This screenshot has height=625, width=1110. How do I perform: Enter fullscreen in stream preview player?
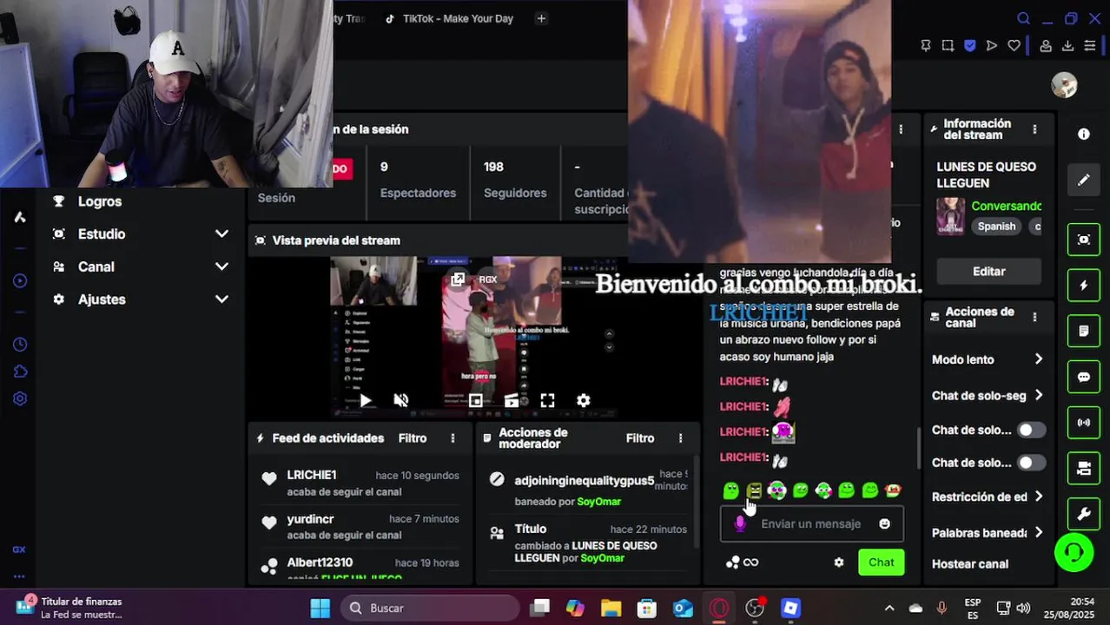547,400
